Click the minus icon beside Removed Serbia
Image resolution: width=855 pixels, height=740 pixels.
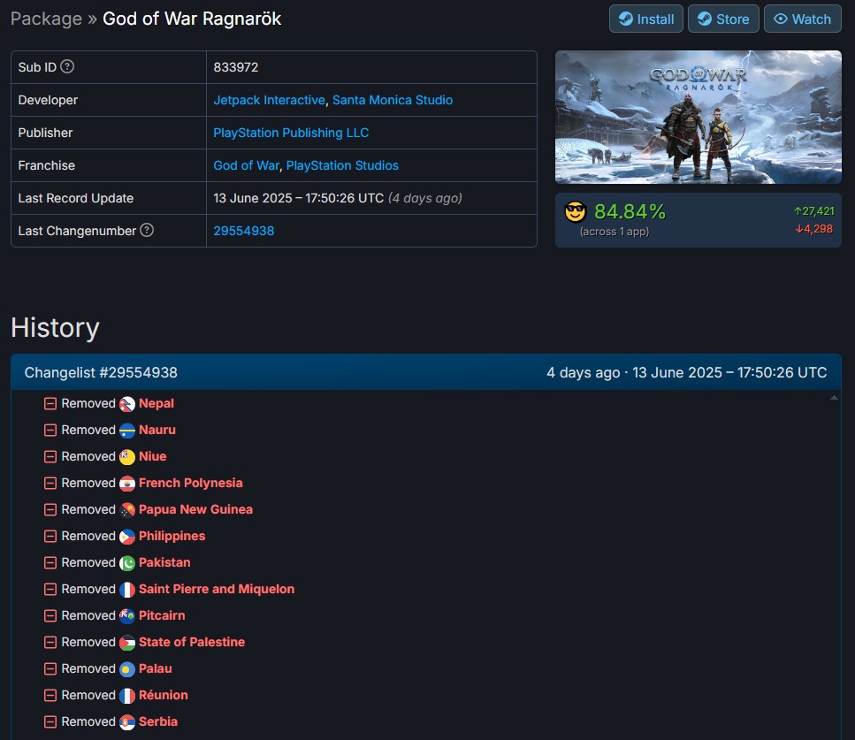(50, 722)
